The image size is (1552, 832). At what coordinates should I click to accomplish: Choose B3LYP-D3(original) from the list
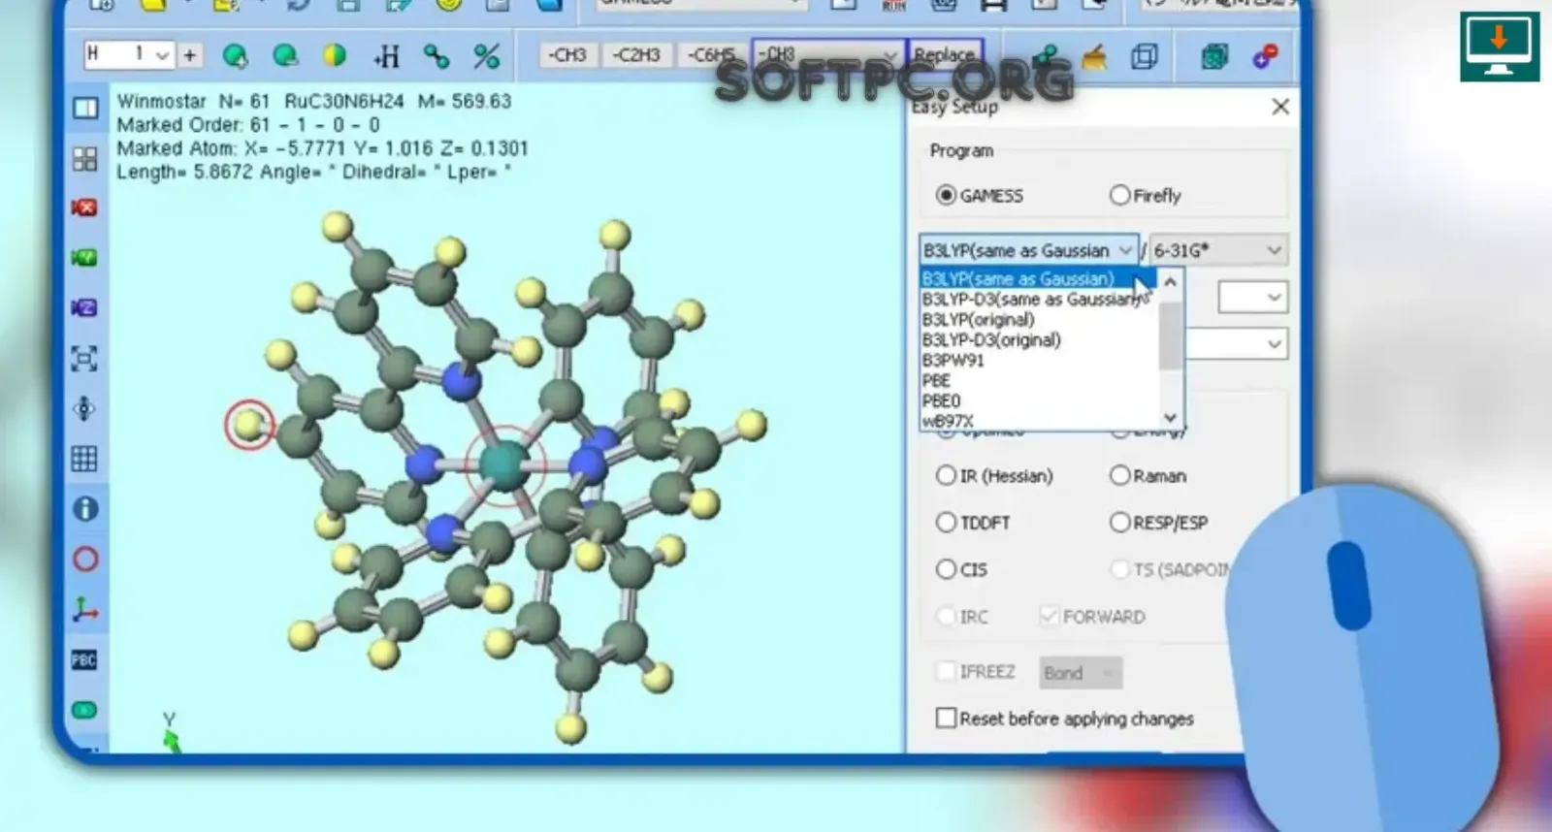pos(991,340)
